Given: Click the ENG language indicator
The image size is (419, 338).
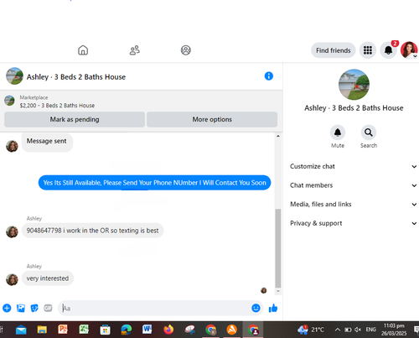Looking at the screenshot, I should pos(371,330).
